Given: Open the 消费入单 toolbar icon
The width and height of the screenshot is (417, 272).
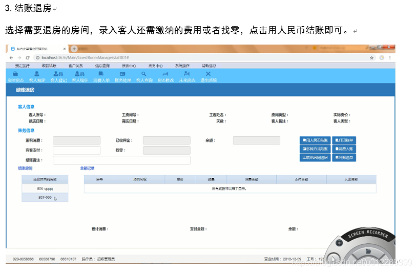Looking at the screenshot, I should pos(101,76).
